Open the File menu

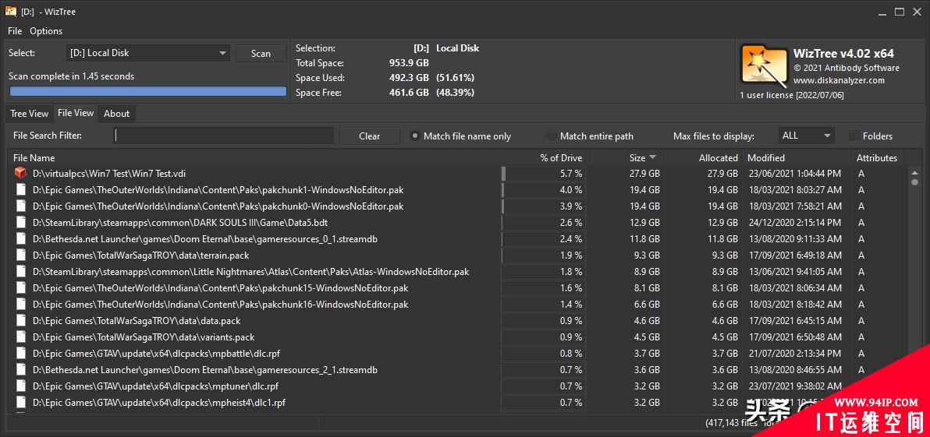click(x=15, y=31)
